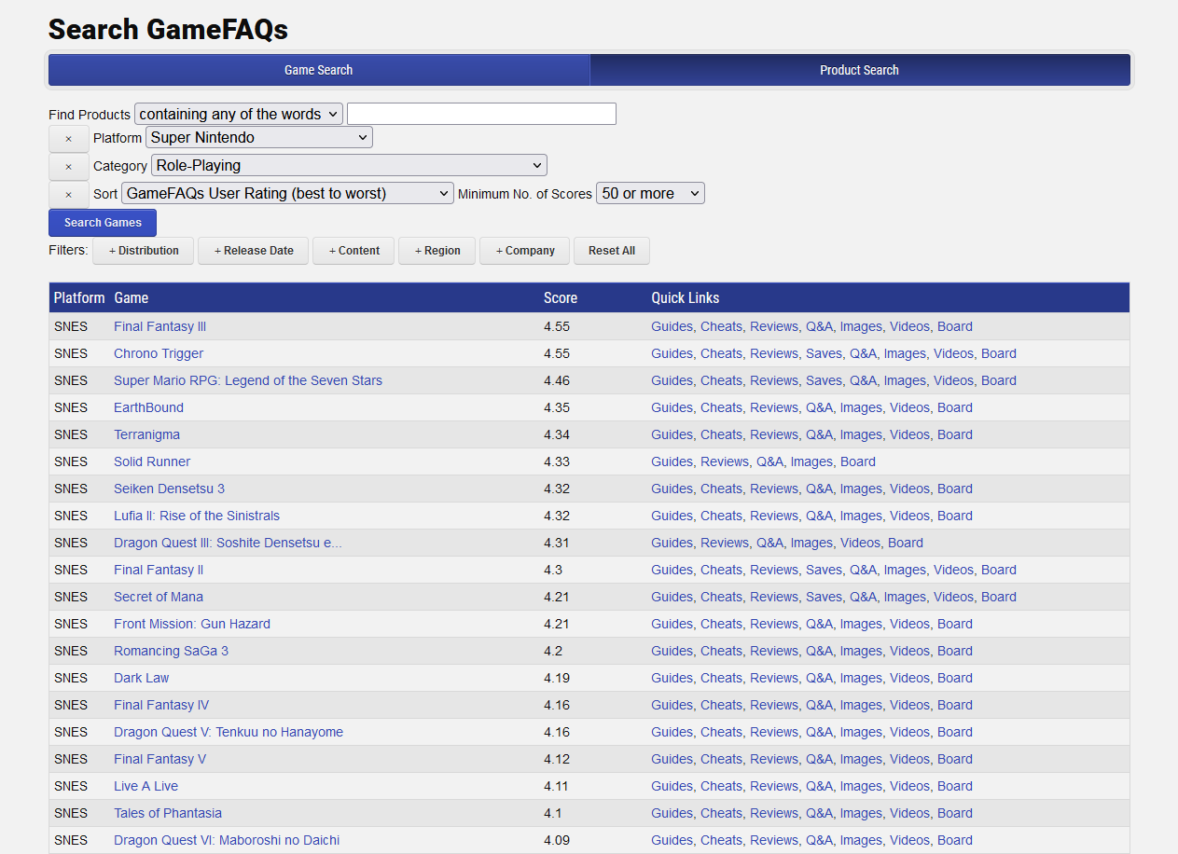Open Dragon Quest VI: Maboroshi no Daichi
Viewport: 1178px width, 854px height.
pyautogui.click(x=227, y=840)
